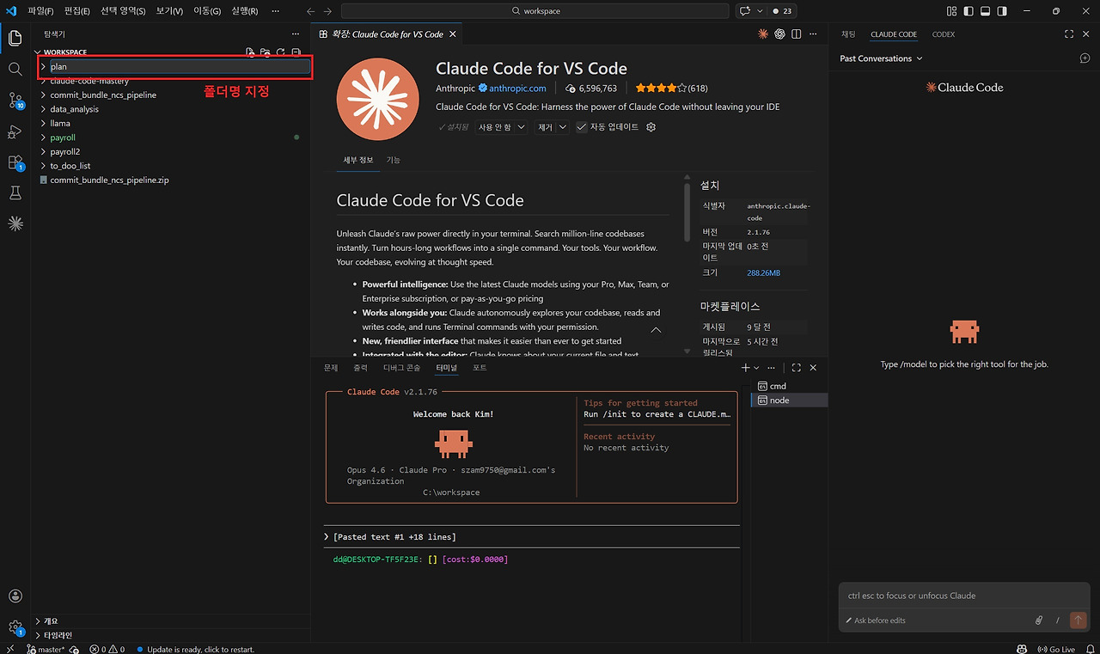The image size is (1100, 654).
Task: Click the master branch in status bar
Action: pyautogui.click(x=45, y=649)
